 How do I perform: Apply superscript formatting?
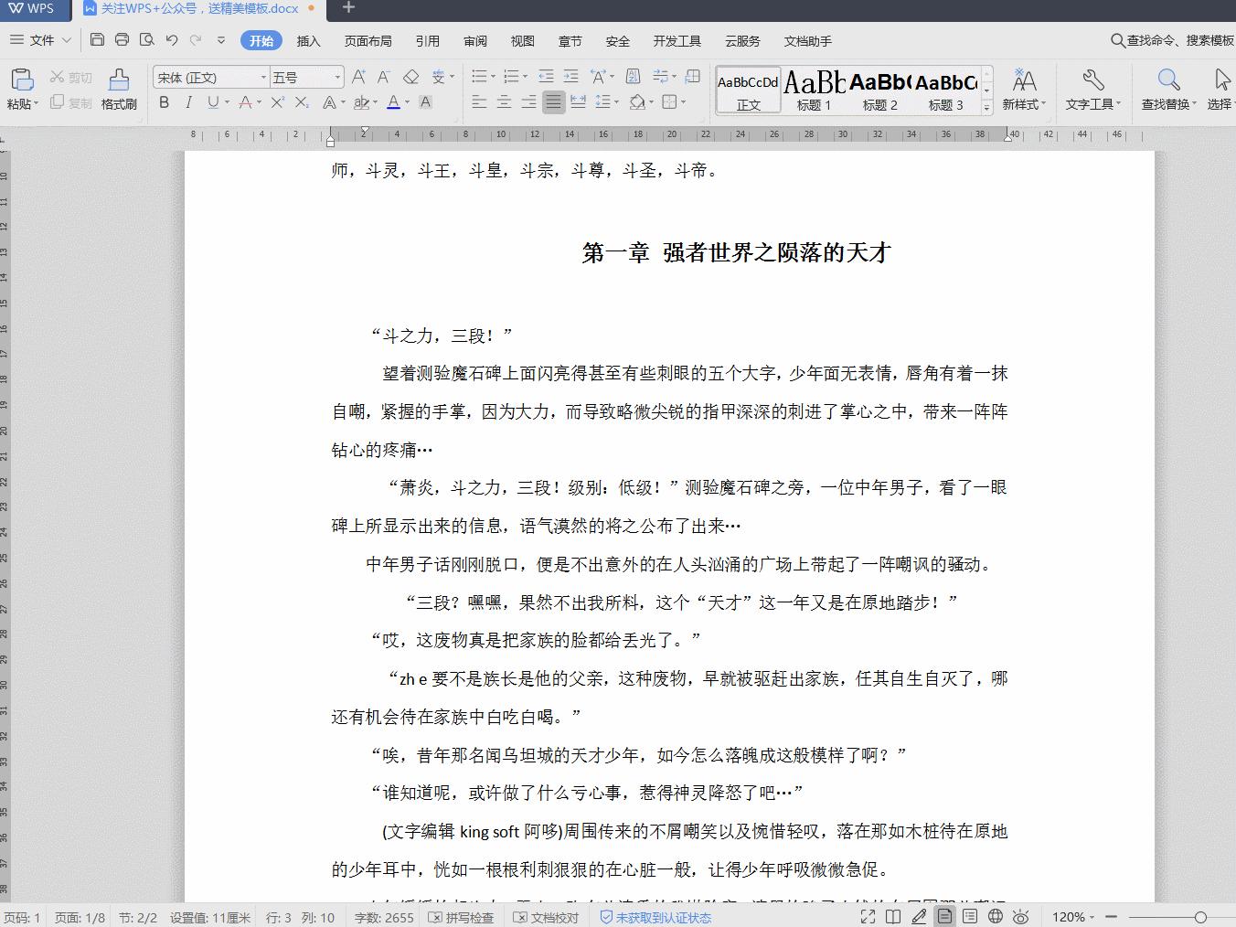point(276,102)
